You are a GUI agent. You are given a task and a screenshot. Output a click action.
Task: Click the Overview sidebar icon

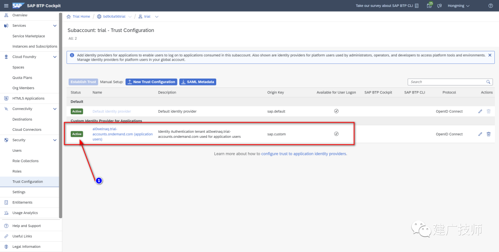pyautogui.click(x=6, y=15)
